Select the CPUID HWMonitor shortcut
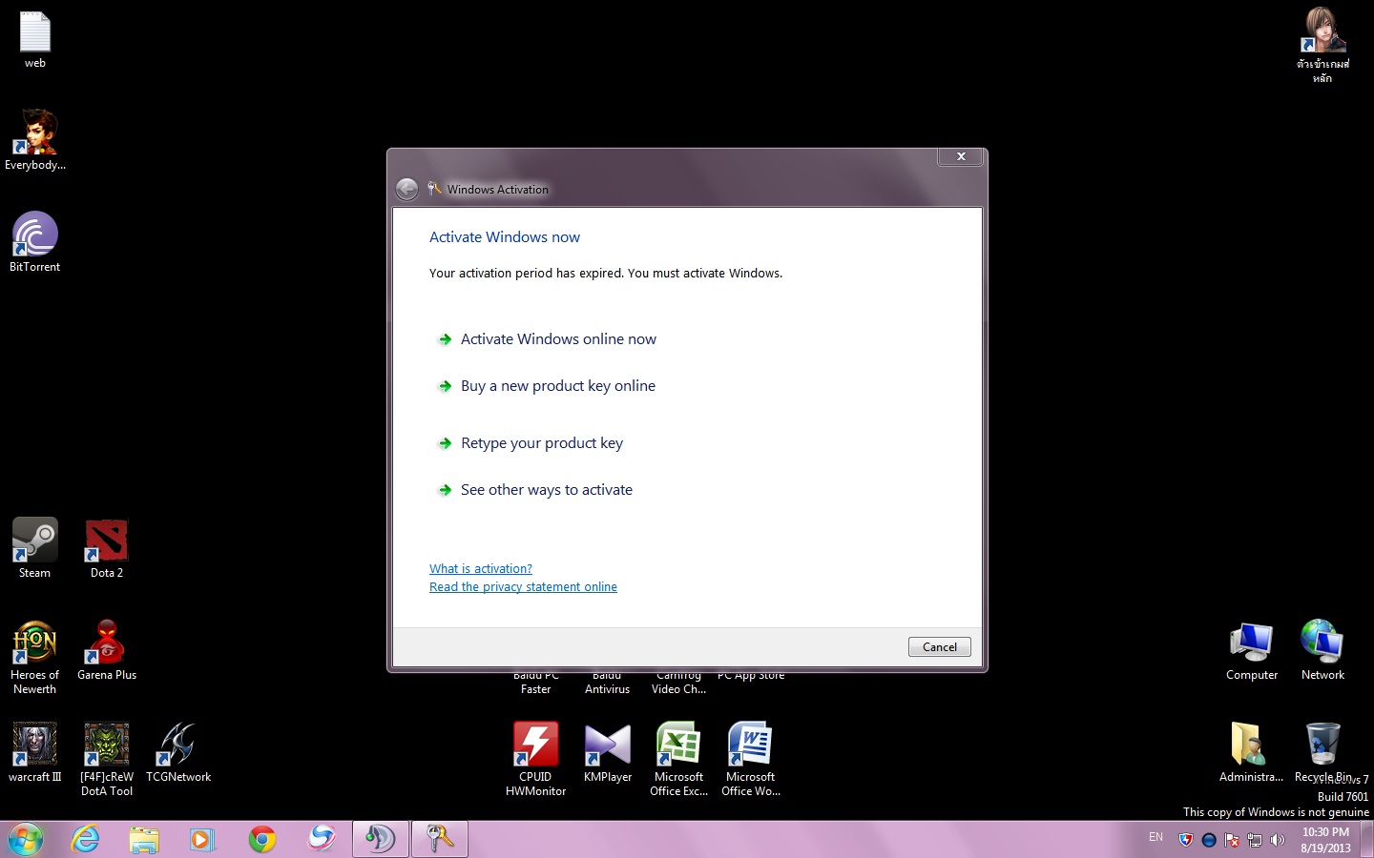This screenshot has height=858, width=1374. [536, 760]
